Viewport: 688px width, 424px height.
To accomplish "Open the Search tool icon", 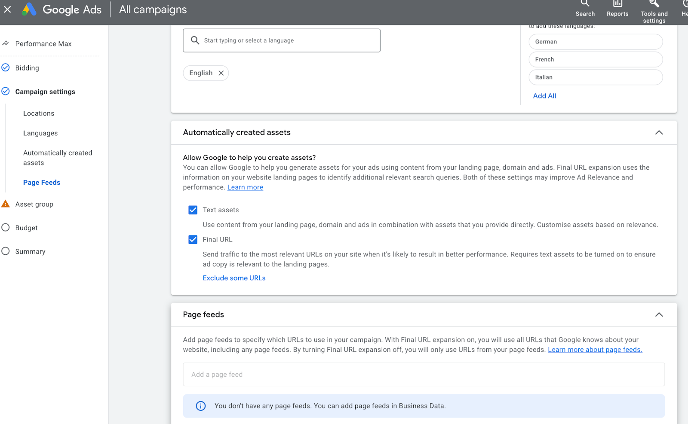I will point(585,3).
